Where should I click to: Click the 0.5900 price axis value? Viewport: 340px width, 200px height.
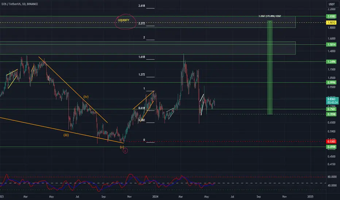332,131
